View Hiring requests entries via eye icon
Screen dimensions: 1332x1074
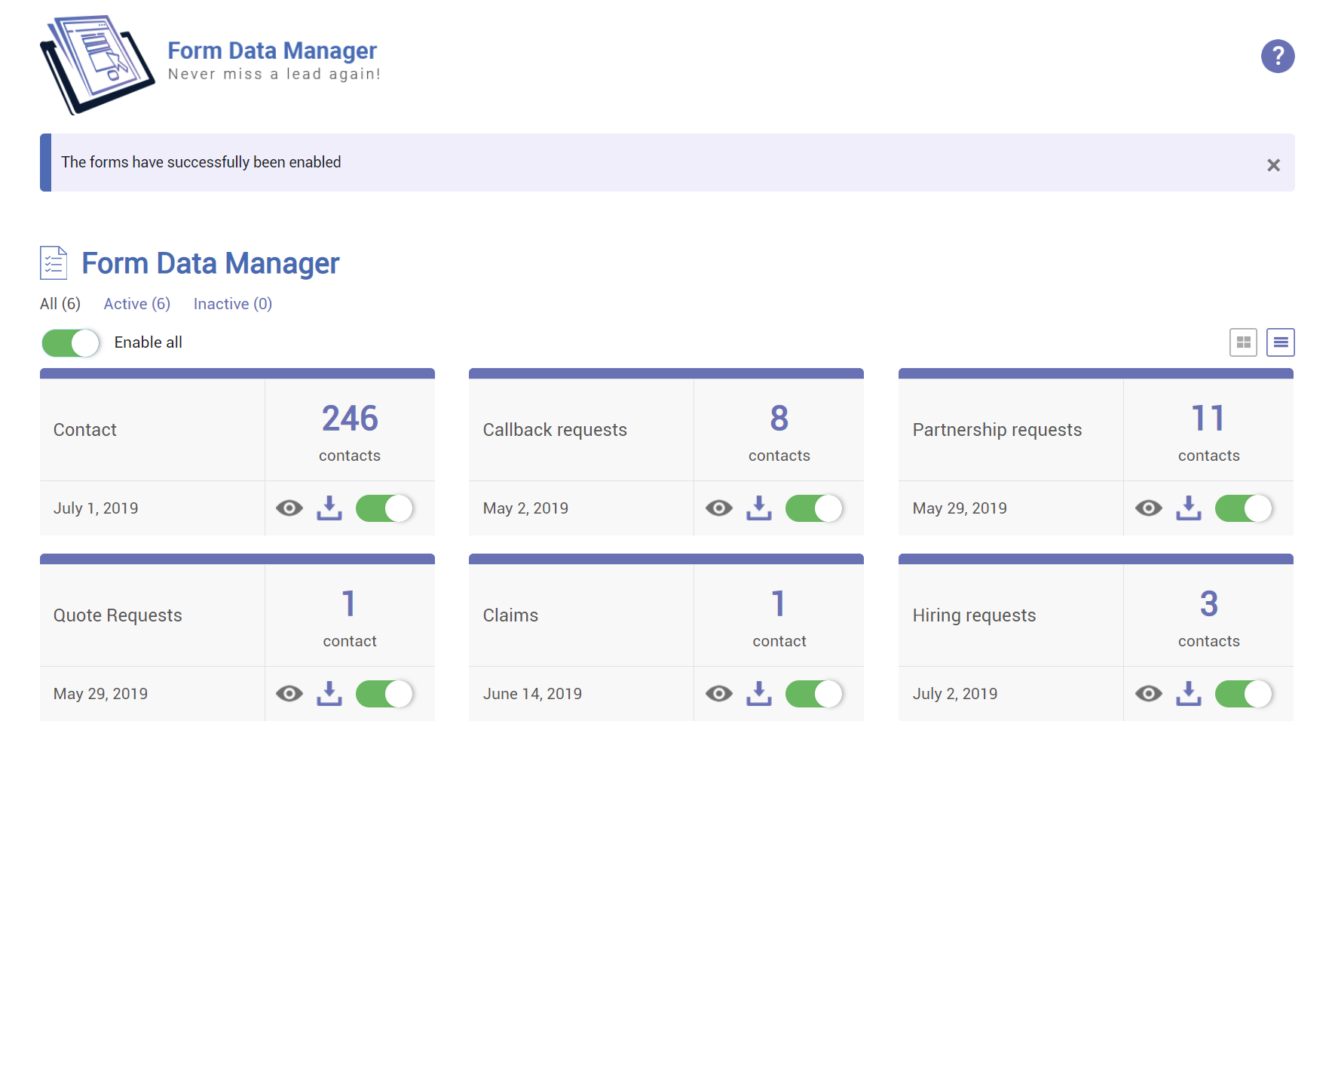[1148, 694]
